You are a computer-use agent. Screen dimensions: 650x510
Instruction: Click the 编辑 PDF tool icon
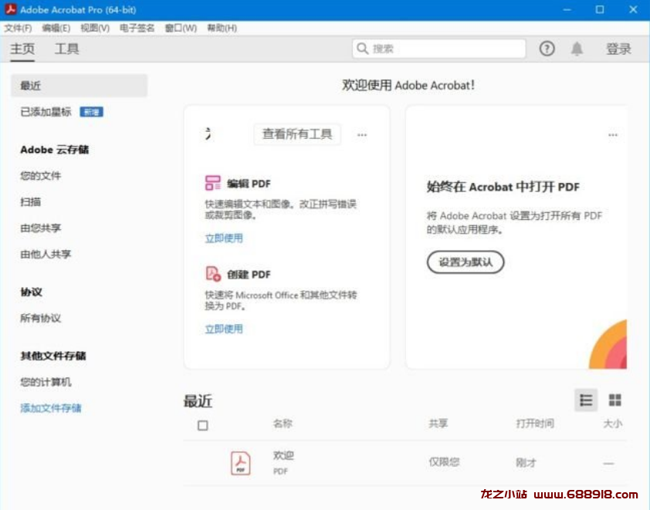212,183
